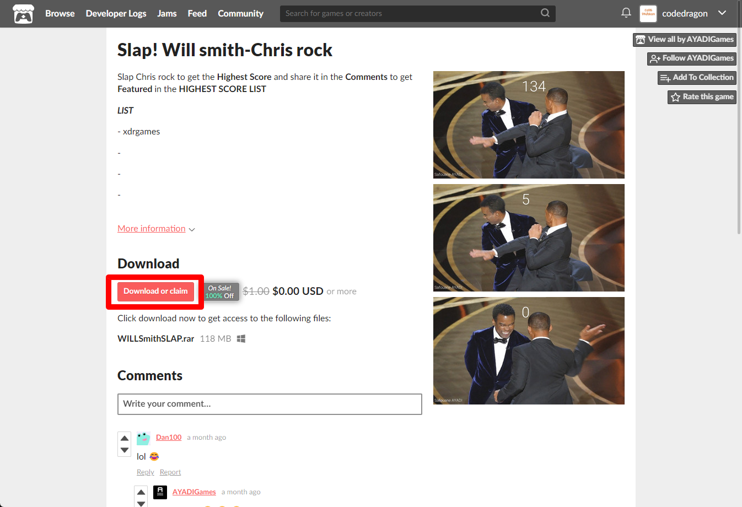Click the '118 MB' file size
This screenshot has width=742, height=507.
point(216,339)
